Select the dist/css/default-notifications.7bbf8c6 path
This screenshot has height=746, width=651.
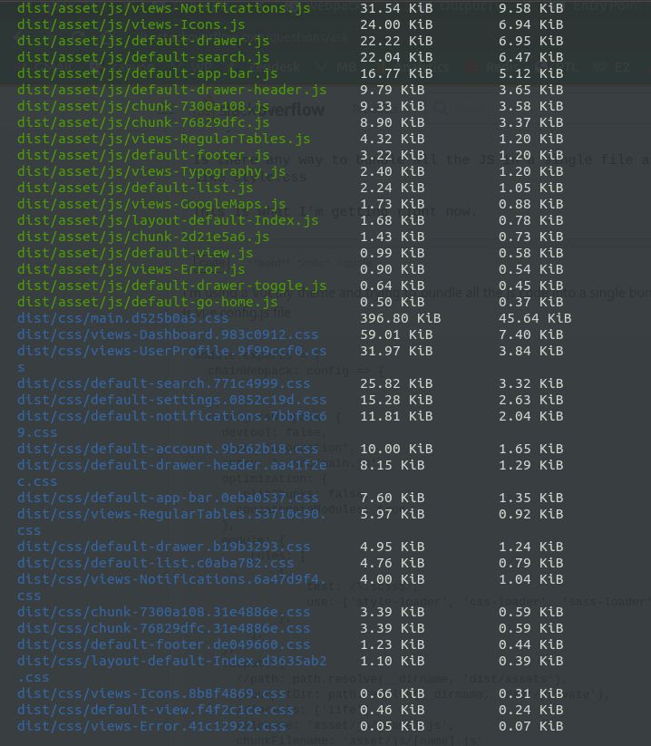171,416
